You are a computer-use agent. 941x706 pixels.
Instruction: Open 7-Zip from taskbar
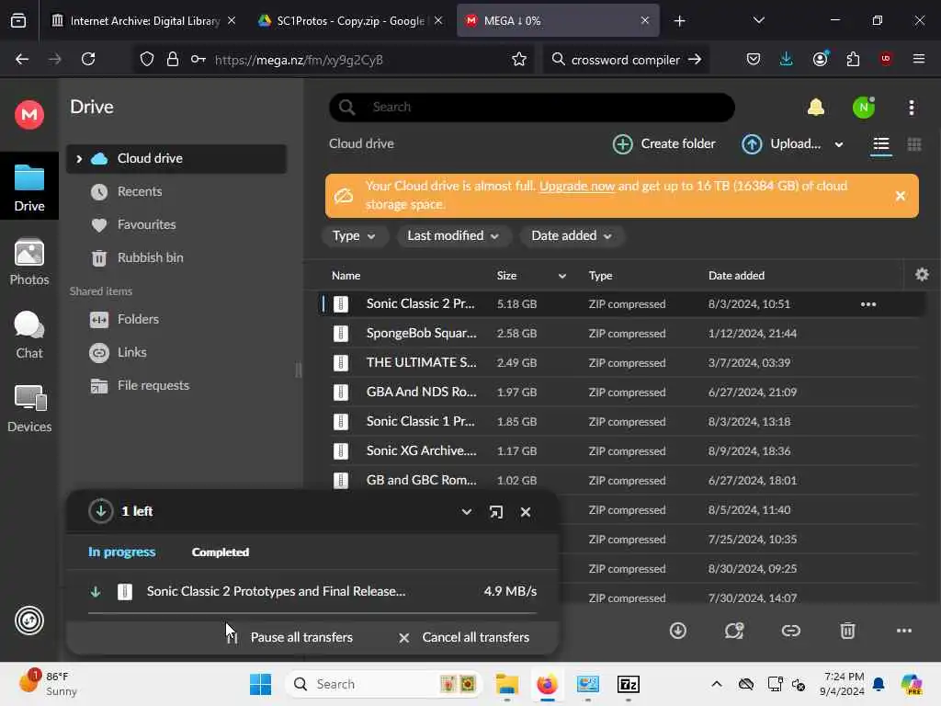(628, 684)
